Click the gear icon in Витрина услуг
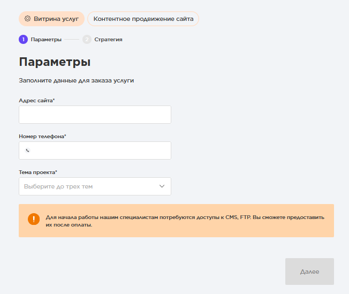Image resolution: width=349 pixels, height=294 pixels. point(28,19)
